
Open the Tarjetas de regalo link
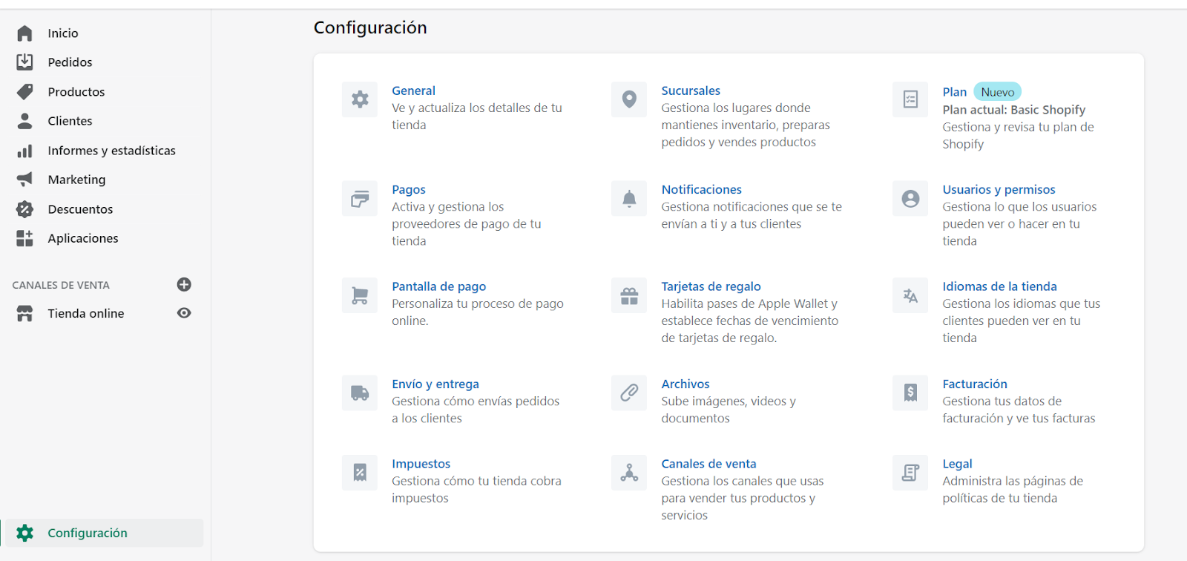(x=711, y=286)
